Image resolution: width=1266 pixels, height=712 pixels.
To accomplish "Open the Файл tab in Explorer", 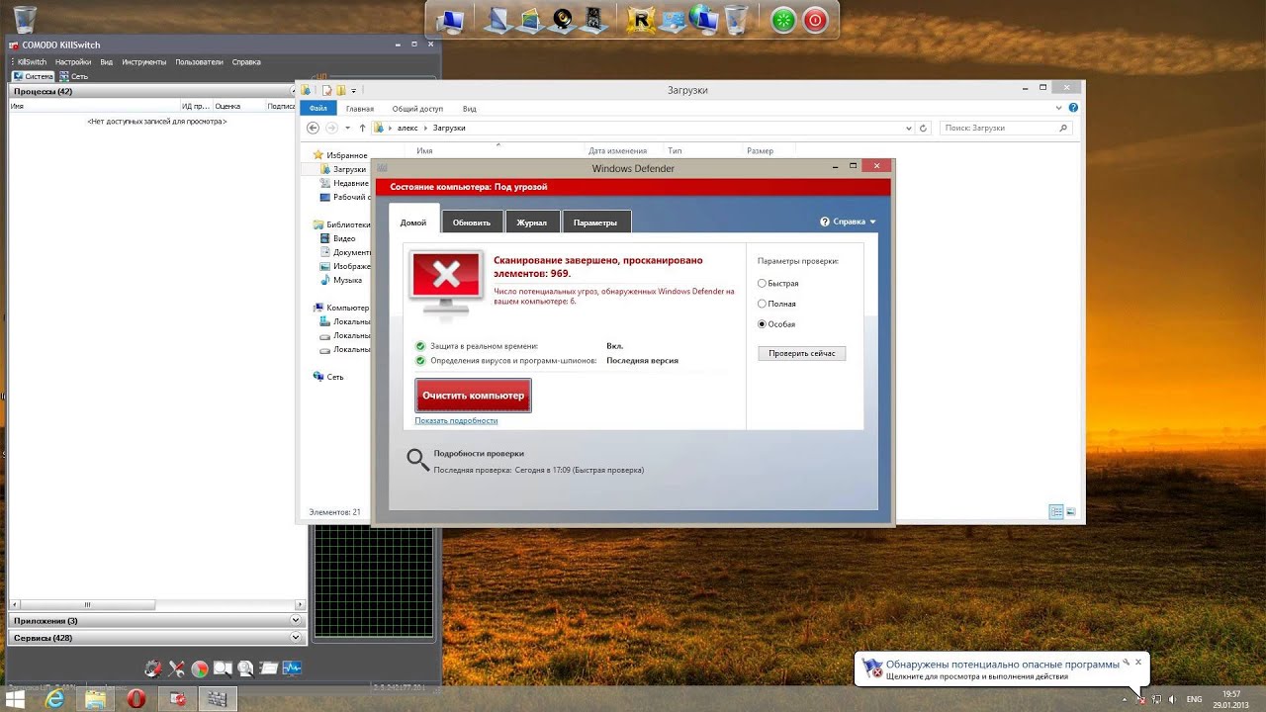I will click(x=318, y=109).
